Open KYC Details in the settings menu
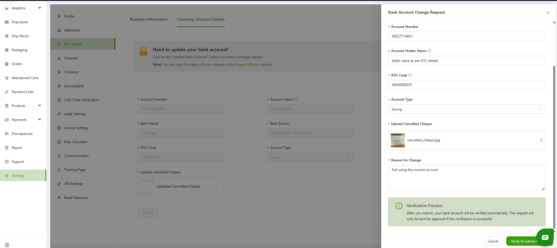The height and width of the screenshot is (248, 557). tap(73, 44)
